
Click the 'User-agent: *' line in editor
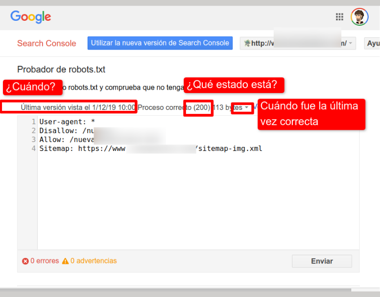point(67,122)
